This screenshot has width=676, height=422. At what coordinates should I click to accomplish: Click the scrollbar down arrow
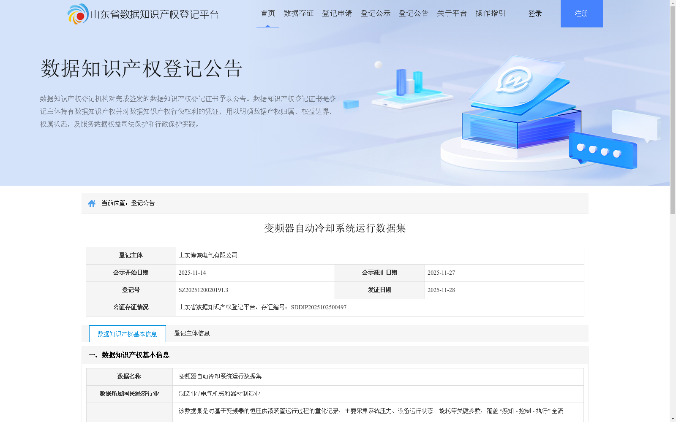[x=673, y=419]
